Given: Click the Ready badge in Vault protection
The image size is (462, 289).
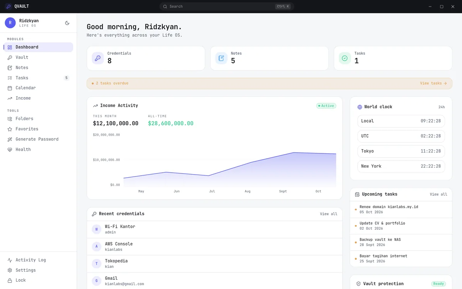Looking at the screenshot, I should (439, 284).
